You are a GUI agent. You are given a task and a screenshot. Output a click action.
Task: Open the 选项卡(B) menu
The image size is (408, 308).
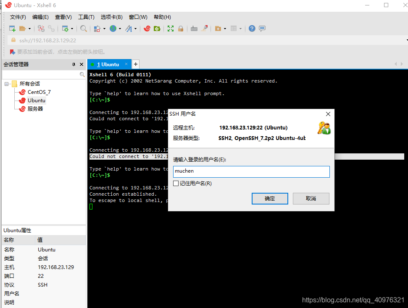point(112,17)
